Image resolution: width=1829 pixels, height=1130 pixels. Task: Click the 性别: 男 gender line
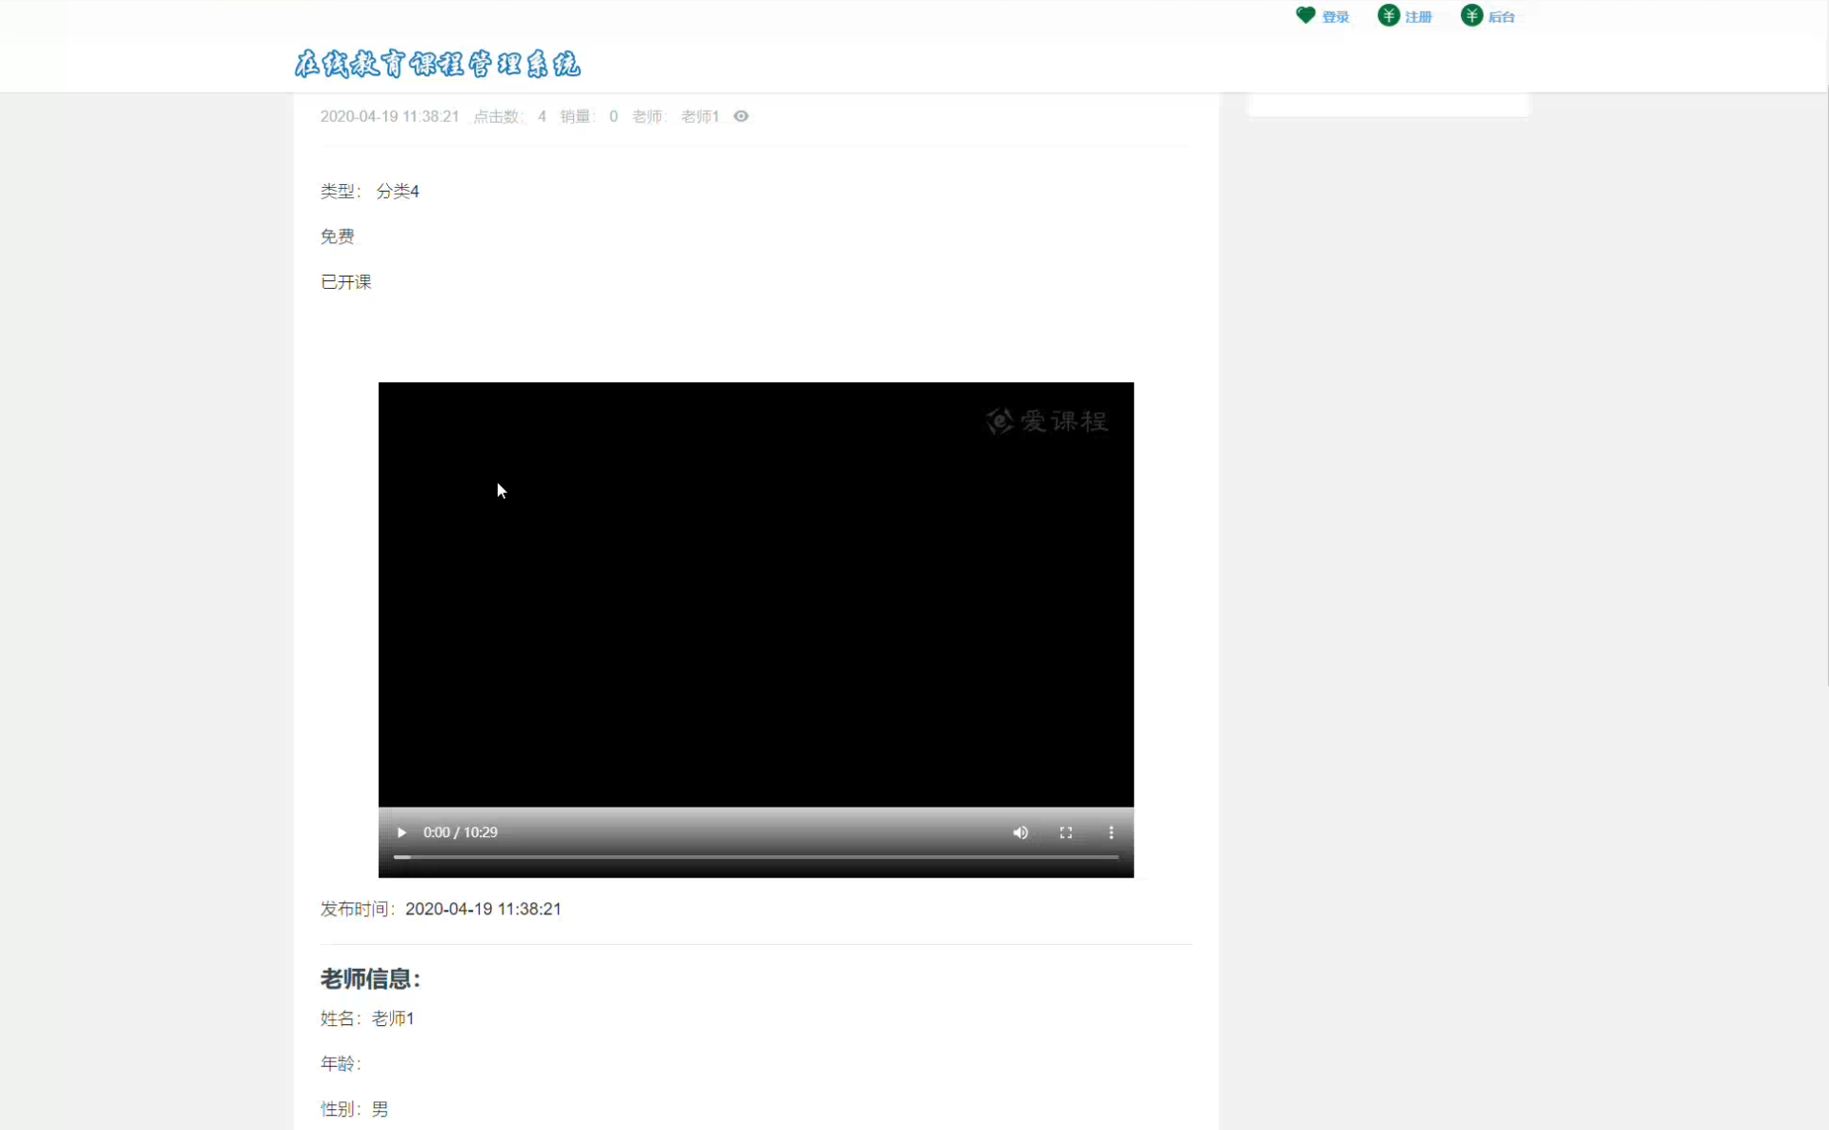(355, 1109)
